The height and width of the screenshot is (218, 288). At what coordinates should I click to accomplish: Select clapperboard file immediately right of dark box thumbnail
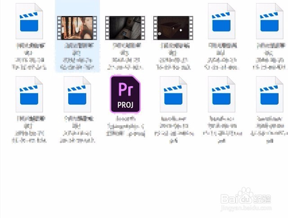[x=222, y=21]
